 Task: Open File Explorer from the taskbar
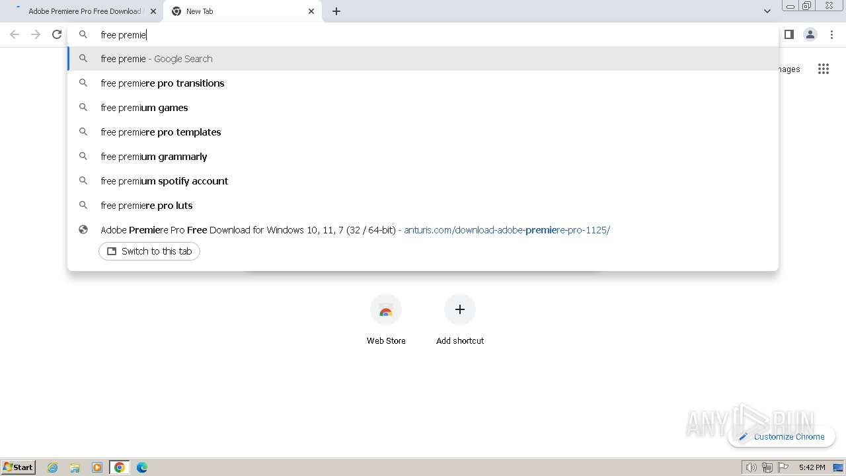[75, 467]
